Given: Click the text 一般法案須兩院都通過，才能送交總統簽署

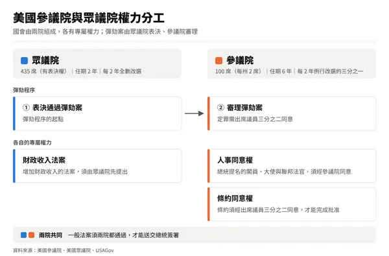Looking at the screenshot, I should (123, 235).
